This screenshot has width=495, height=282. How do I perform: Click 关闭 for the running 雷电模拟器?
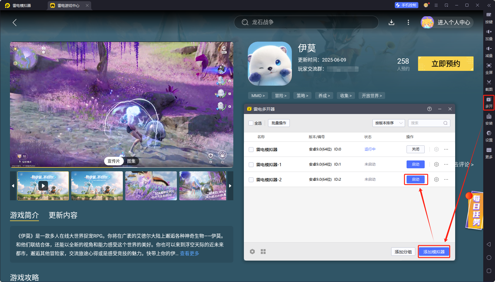(x=416, y=149)
